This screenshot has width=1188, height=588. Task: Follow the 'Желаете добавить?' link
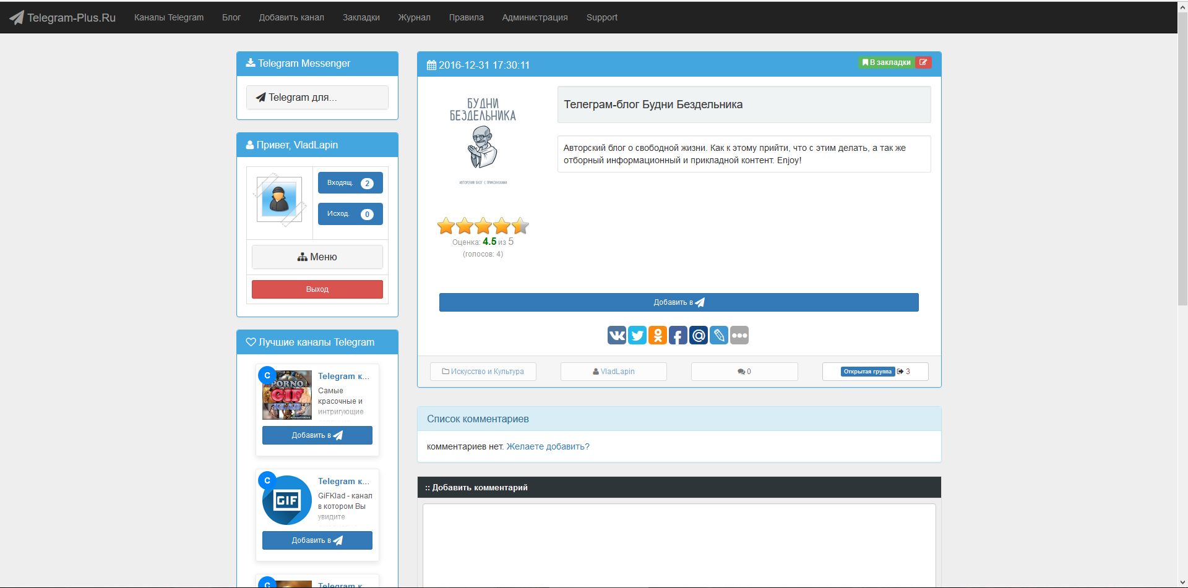(x=548, y=446)
